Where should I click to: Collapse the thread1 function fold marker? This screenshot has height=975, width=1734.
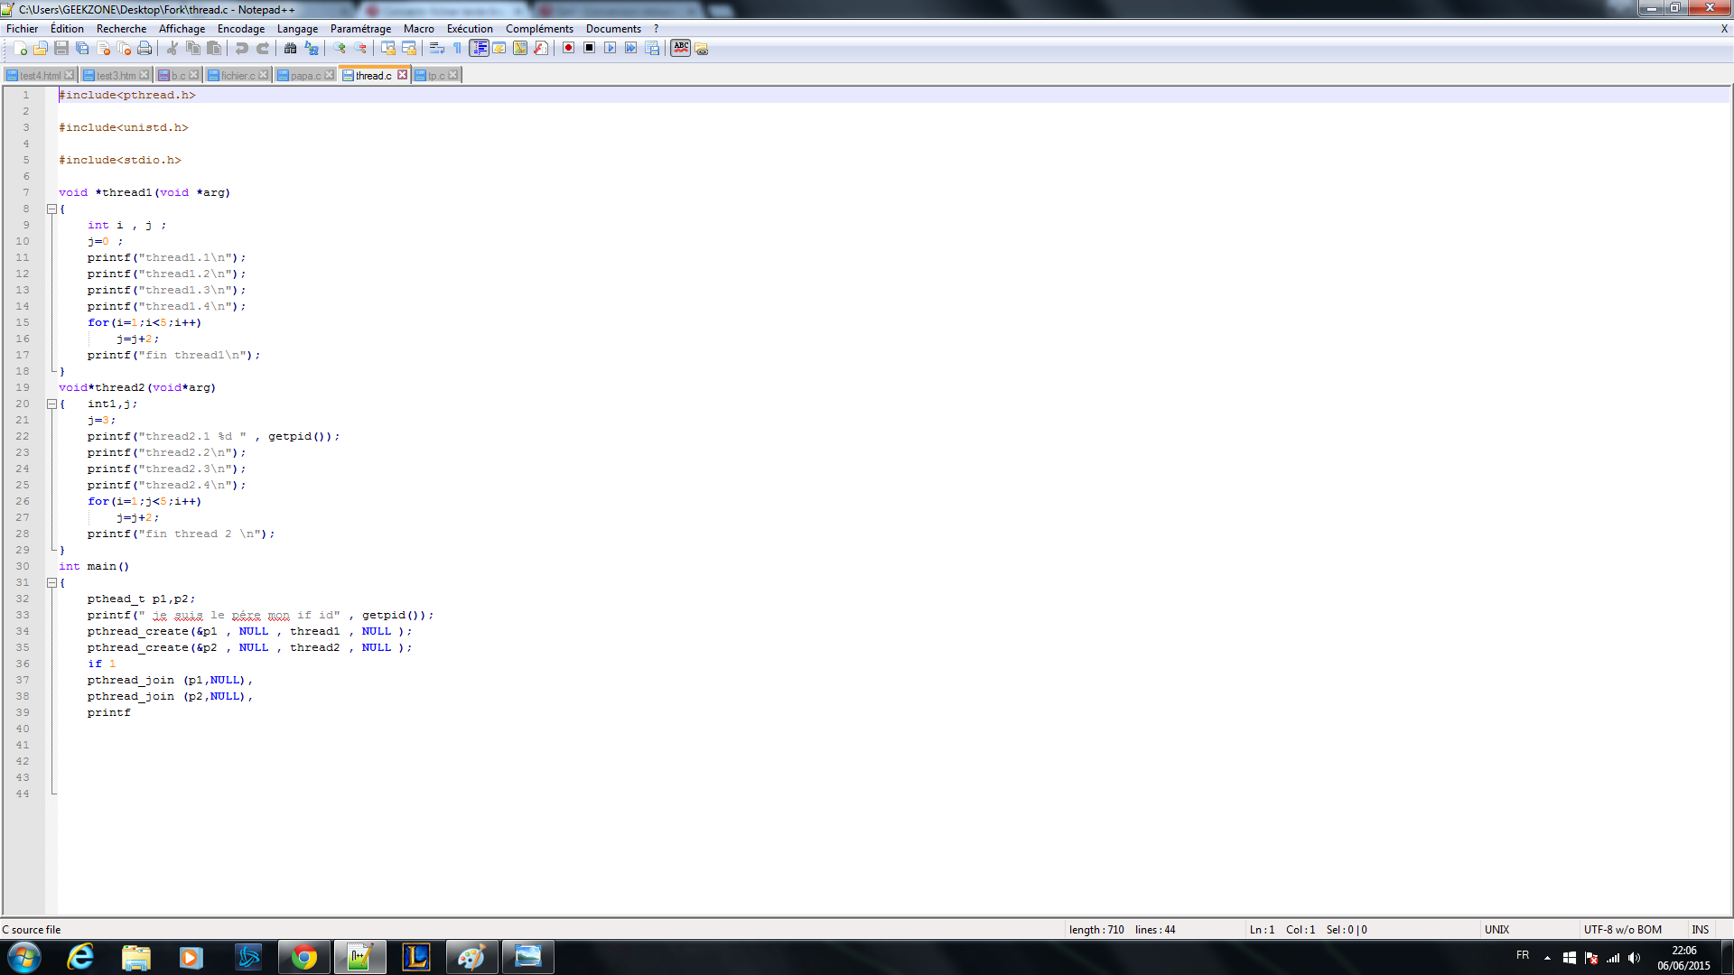coord(52,209)
